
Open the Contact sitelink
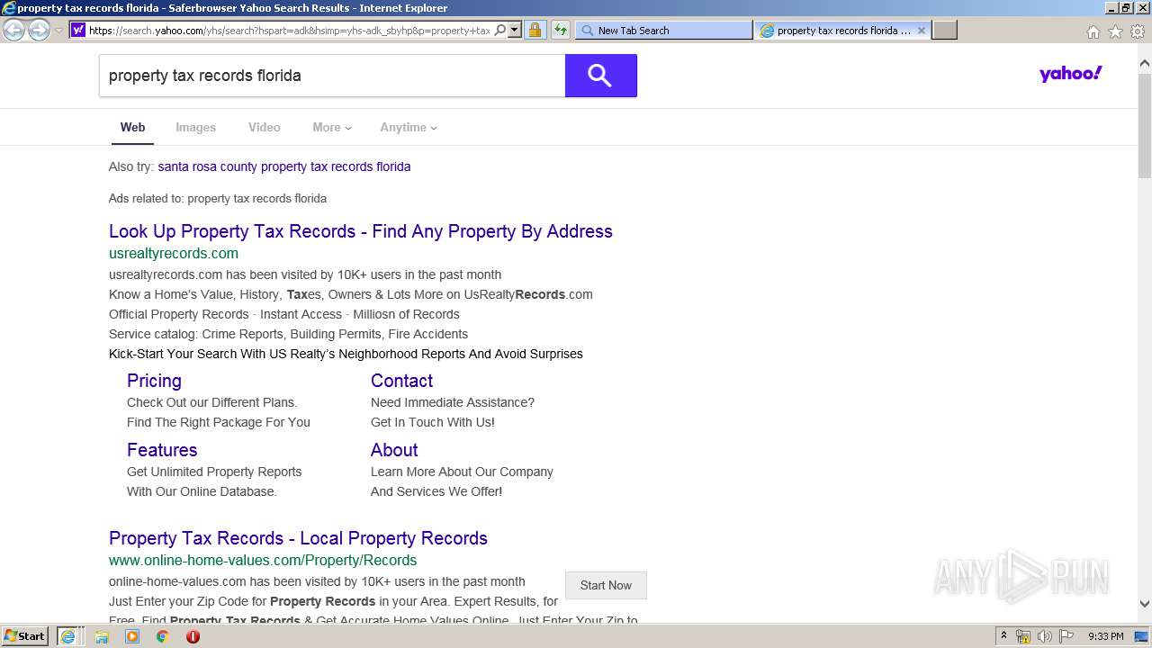point(401,381)
